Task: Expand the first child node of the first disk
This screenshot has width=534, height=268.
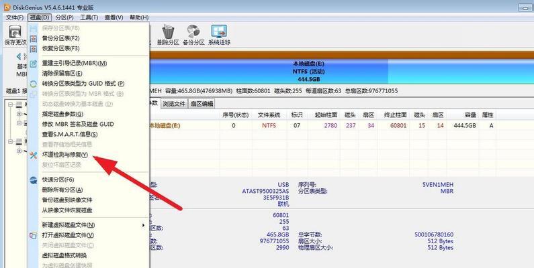Action: [x=19, y=114]
